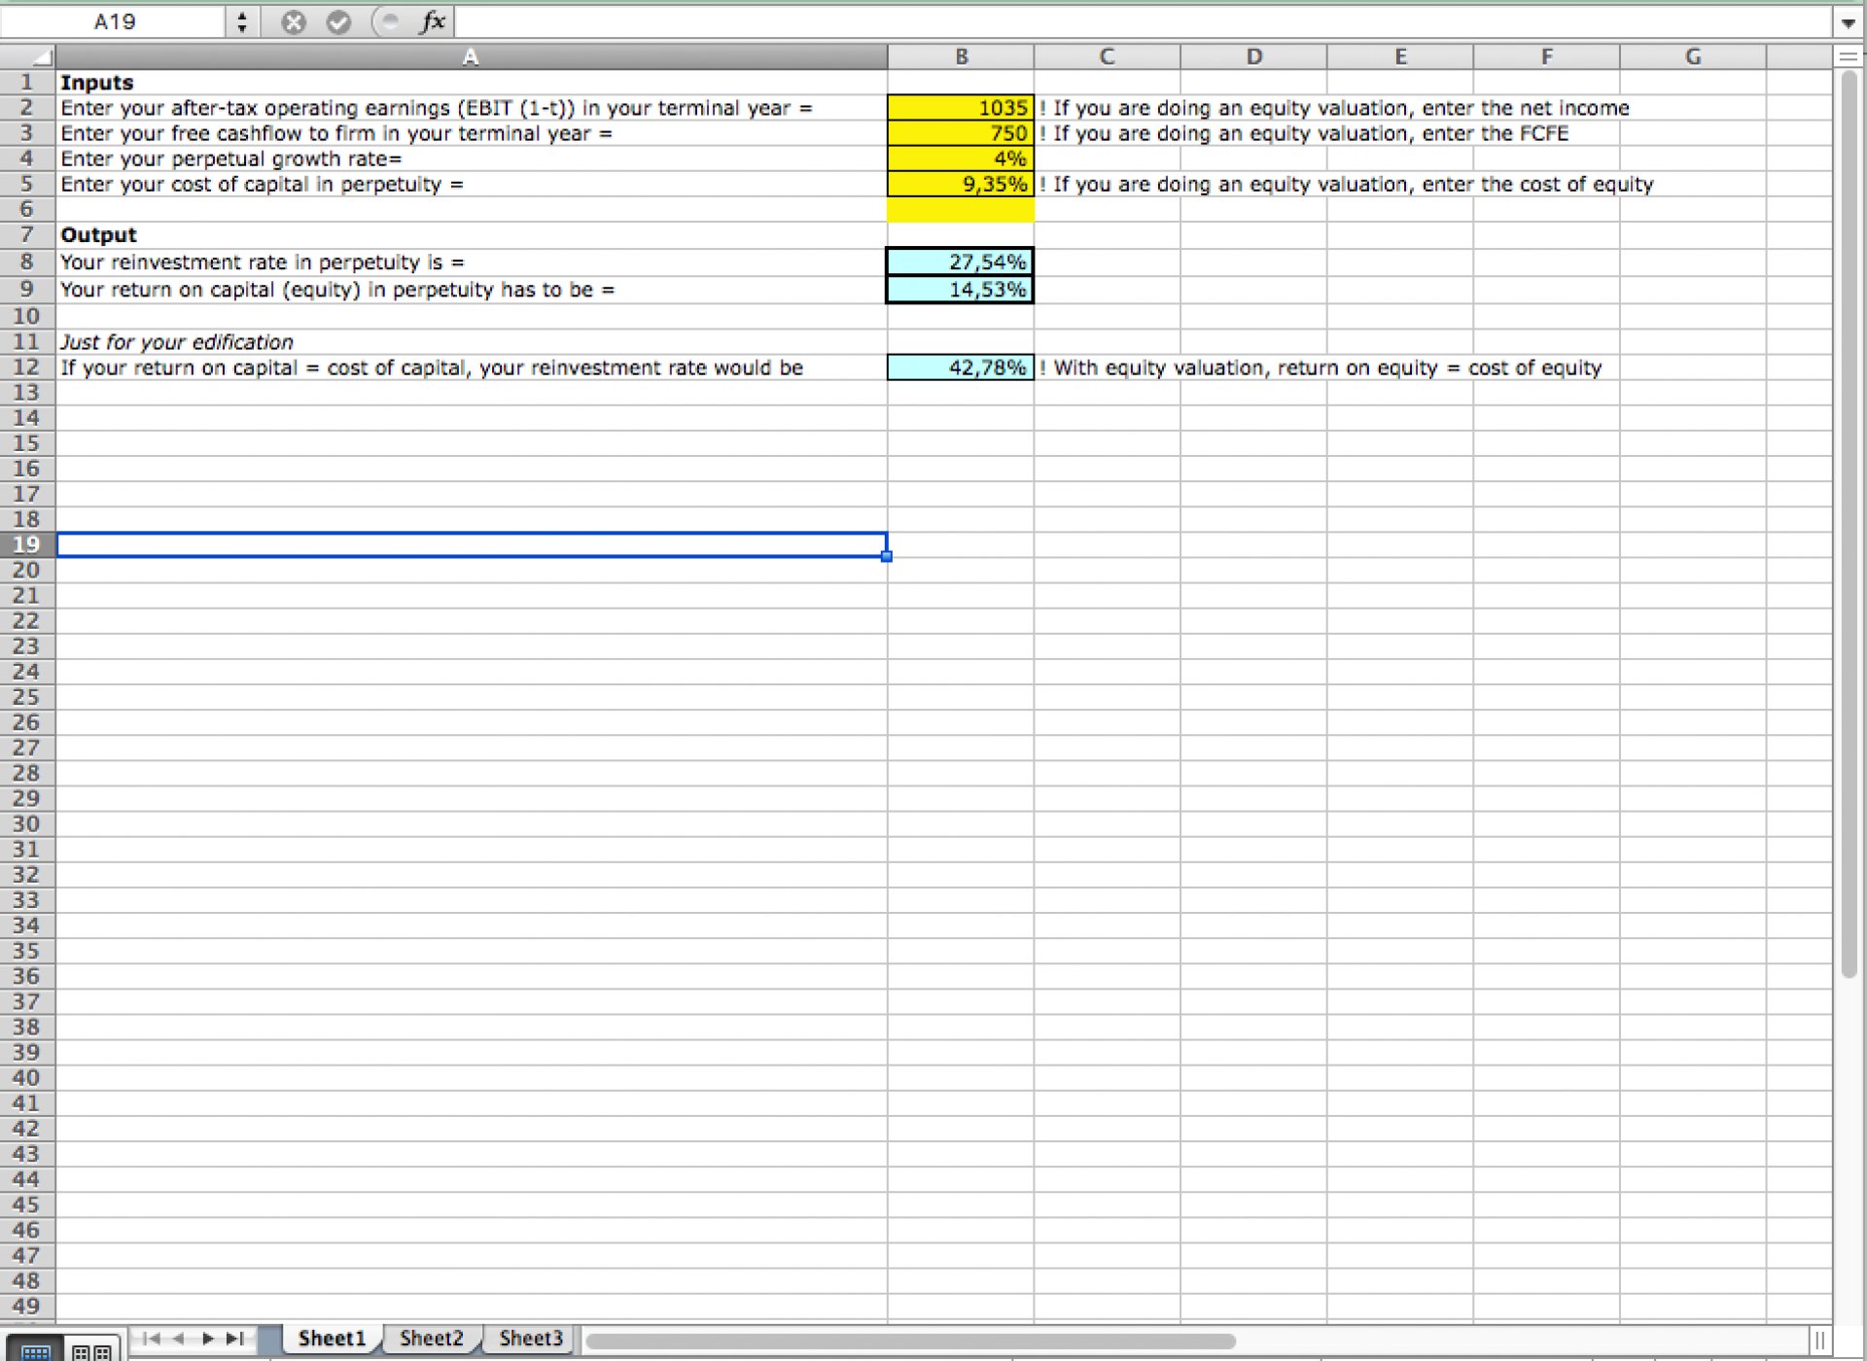
Task: Click the cancel entry icon in formula bar
Action: (x=293, y=21)
